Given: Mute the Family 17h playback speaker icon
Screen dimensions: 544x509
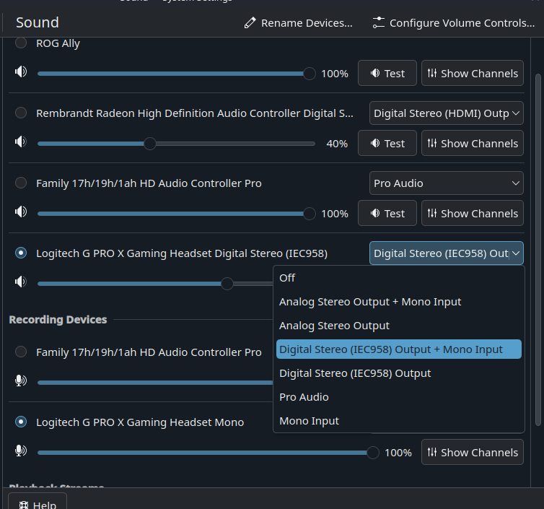Looking at the screenshot, I should (x=21, y=212).
